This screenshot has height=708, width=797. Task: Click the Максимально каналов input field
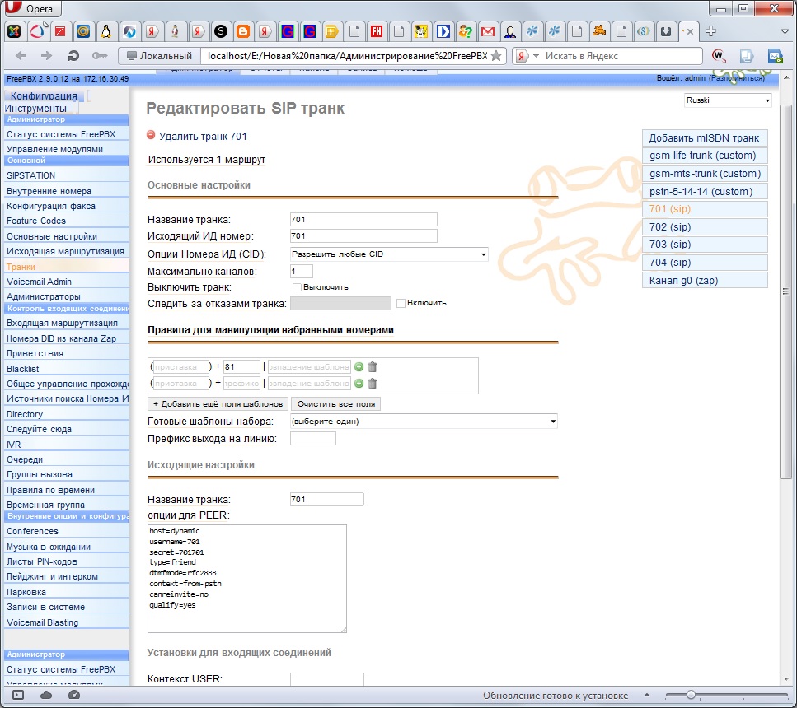pyautogui.click(x=302, y=271)
